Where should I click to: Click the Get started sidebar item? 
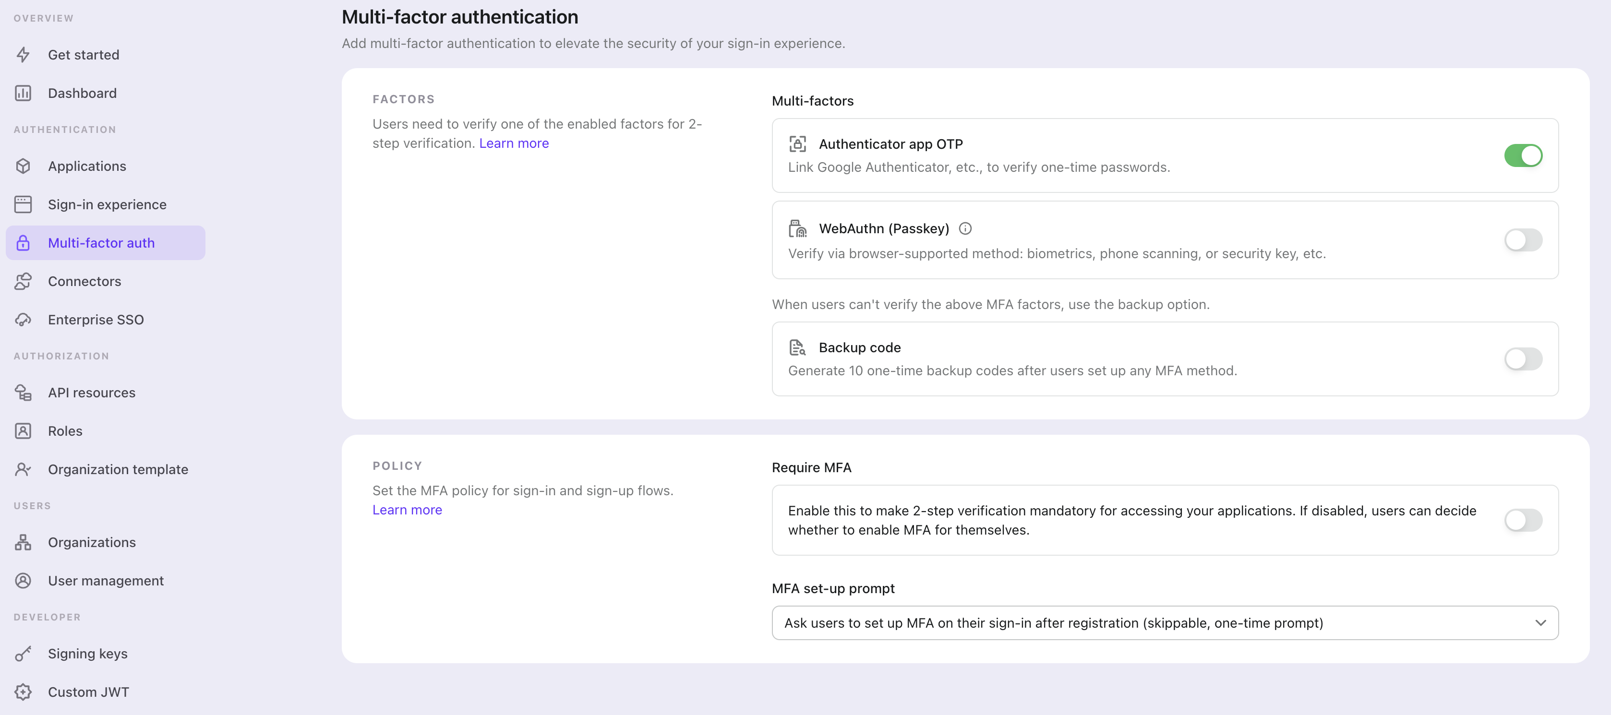pos(83,53)
